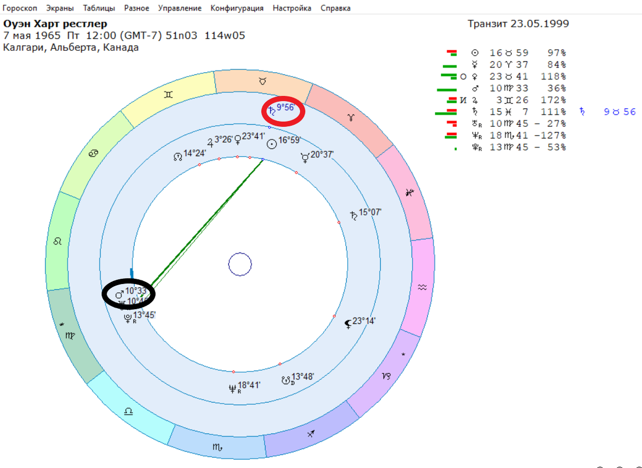The width and height of the screenshot is (642, 468).
Task: Open the Экраны menu
Action: click(x=60, y=8)
